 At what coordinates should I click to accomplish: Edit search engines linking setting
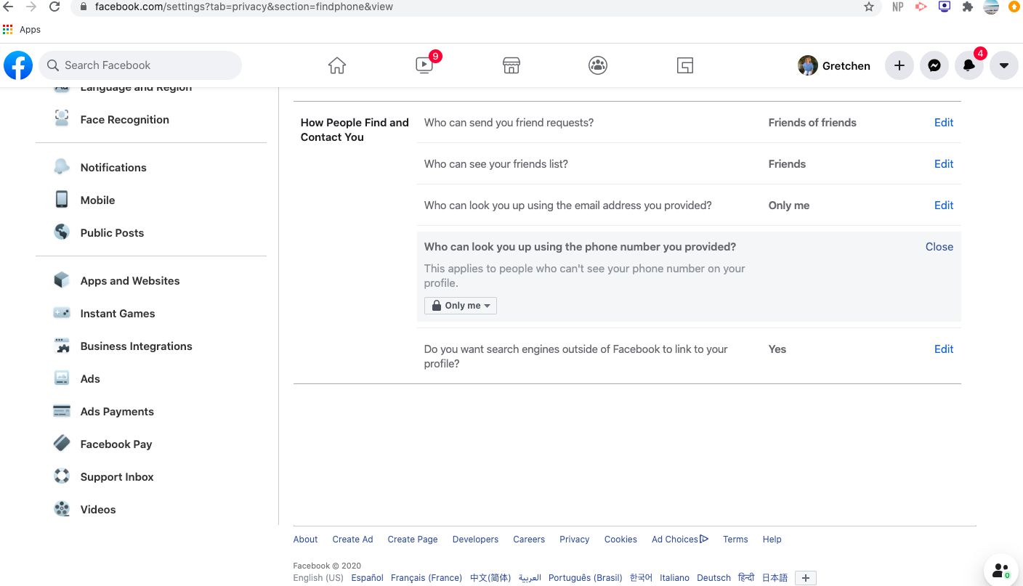pos(944,349)
